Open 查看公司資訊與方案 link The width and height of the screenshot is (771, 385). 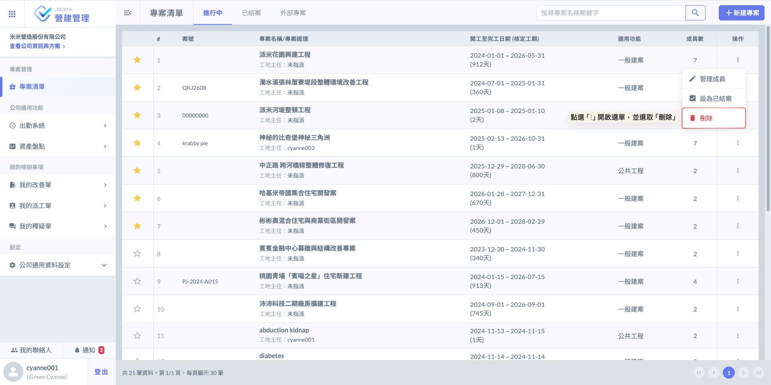(x=37, y=46)
